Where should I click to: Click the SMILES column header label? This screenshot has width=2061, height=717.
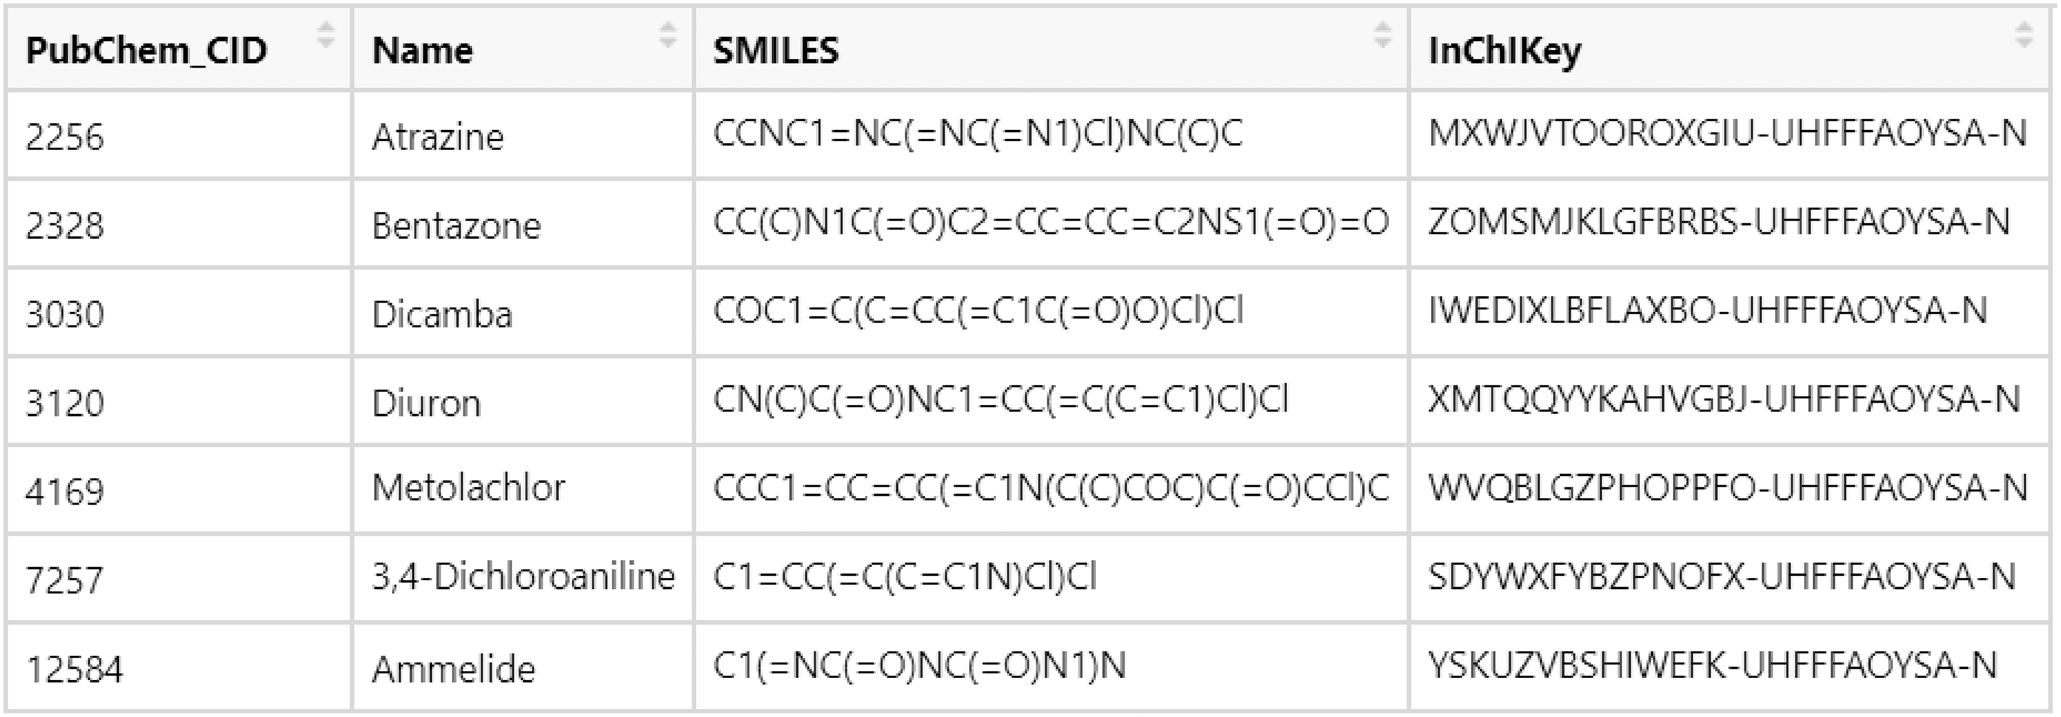click(775, 51)
